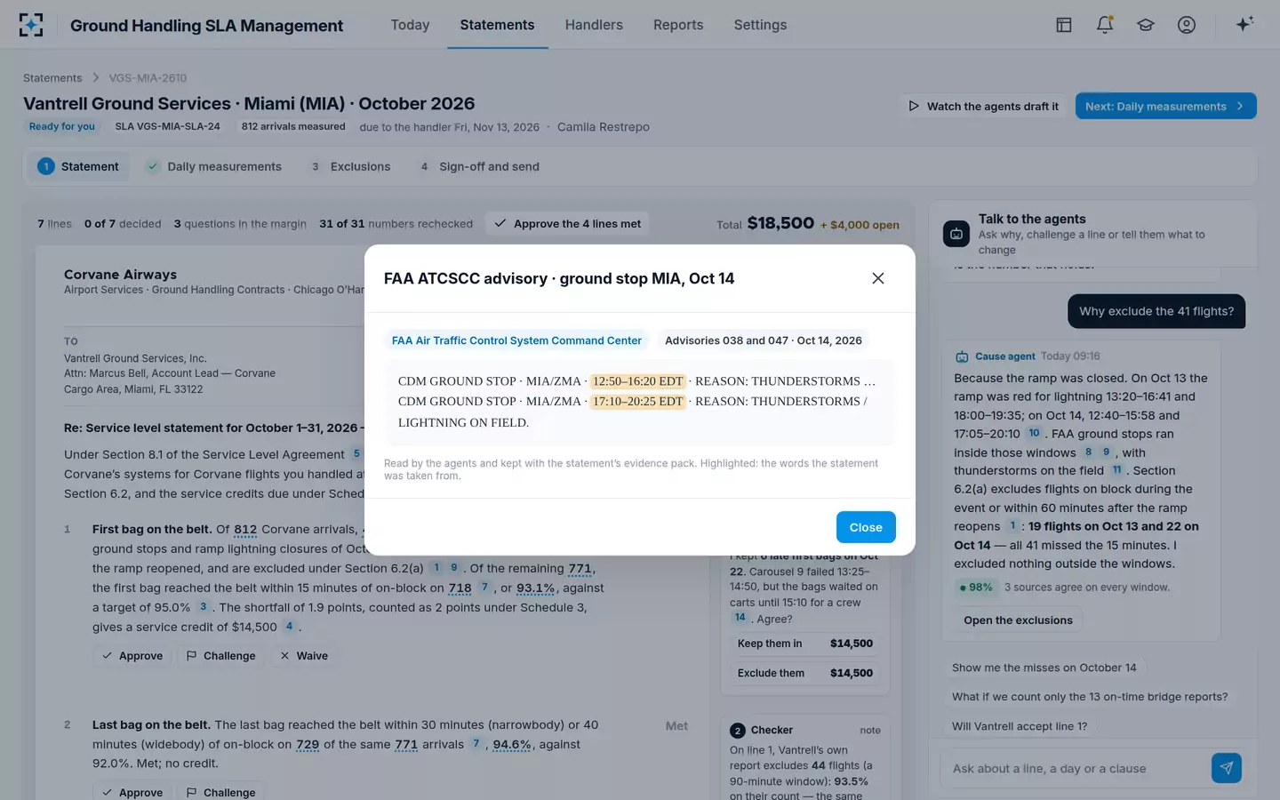1280x800 pixels.
Task: Select suggestion Will Vantrell accept line 1?
Action: pos(1020,726)
